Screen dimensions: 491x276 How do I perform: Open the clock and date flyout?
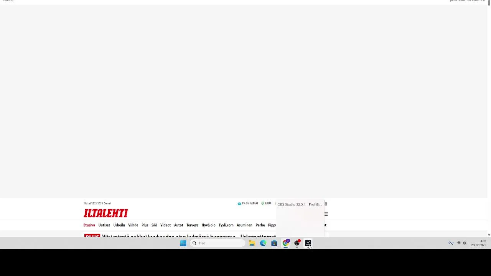click(x=479, y=243)
